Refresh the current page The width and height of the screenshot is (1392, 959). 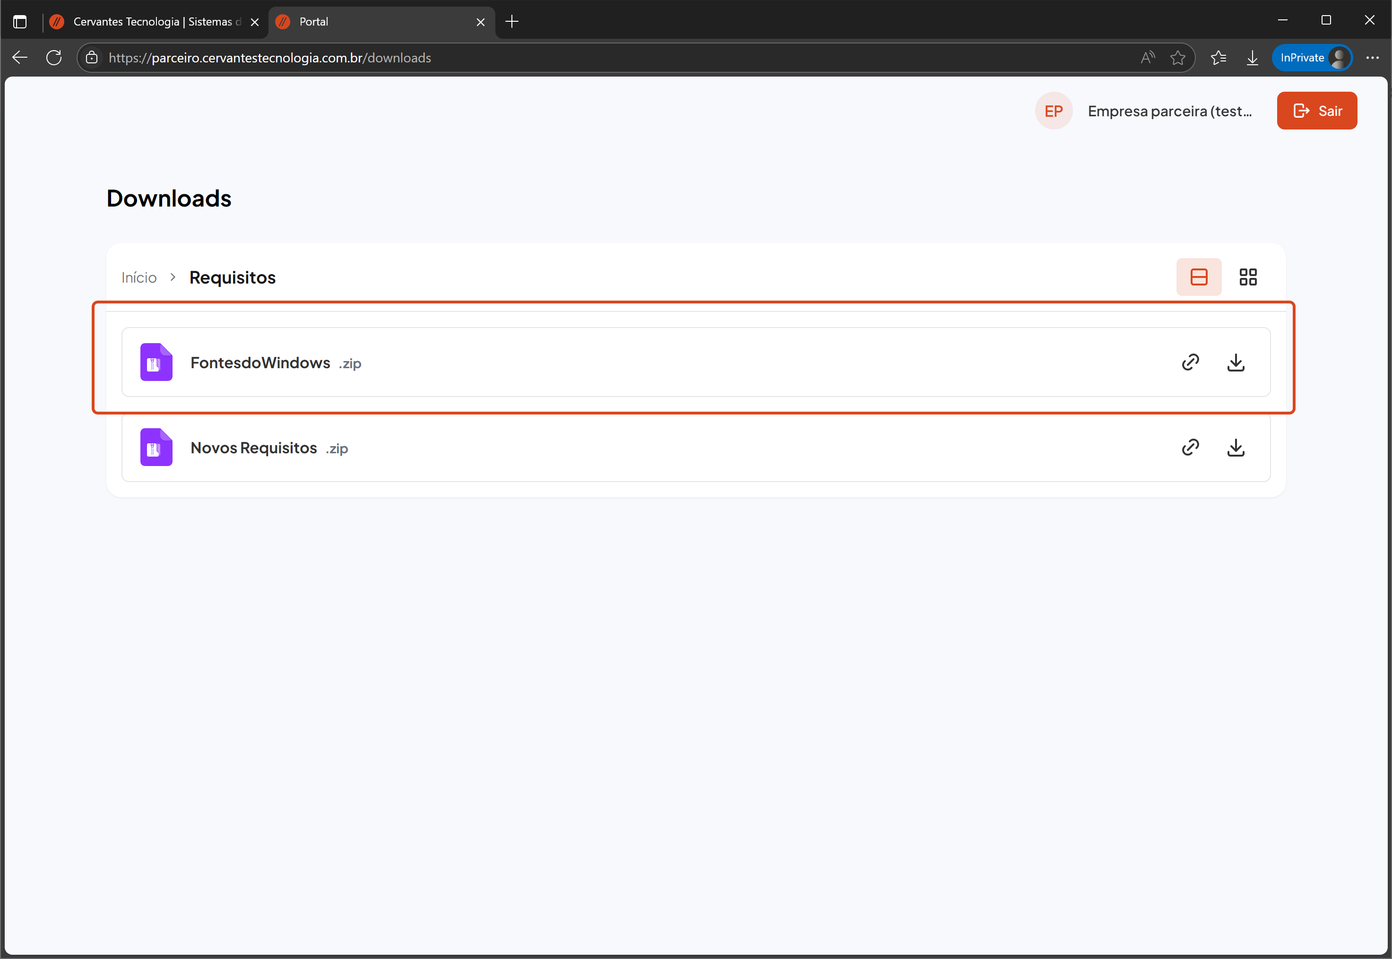click(54, 58)
